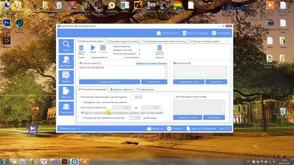Switch to Проверка пользователей по списку tab
Screen dimensions: 294x165
pos(164,41)
